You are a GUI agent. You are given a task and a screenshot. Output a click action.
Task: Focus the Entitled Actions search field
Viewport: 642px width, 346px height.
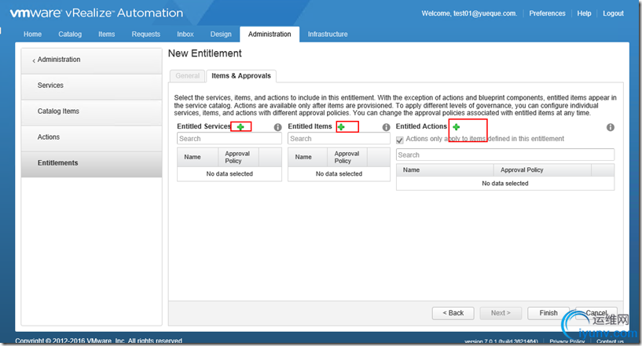click(x=505, y=155)
